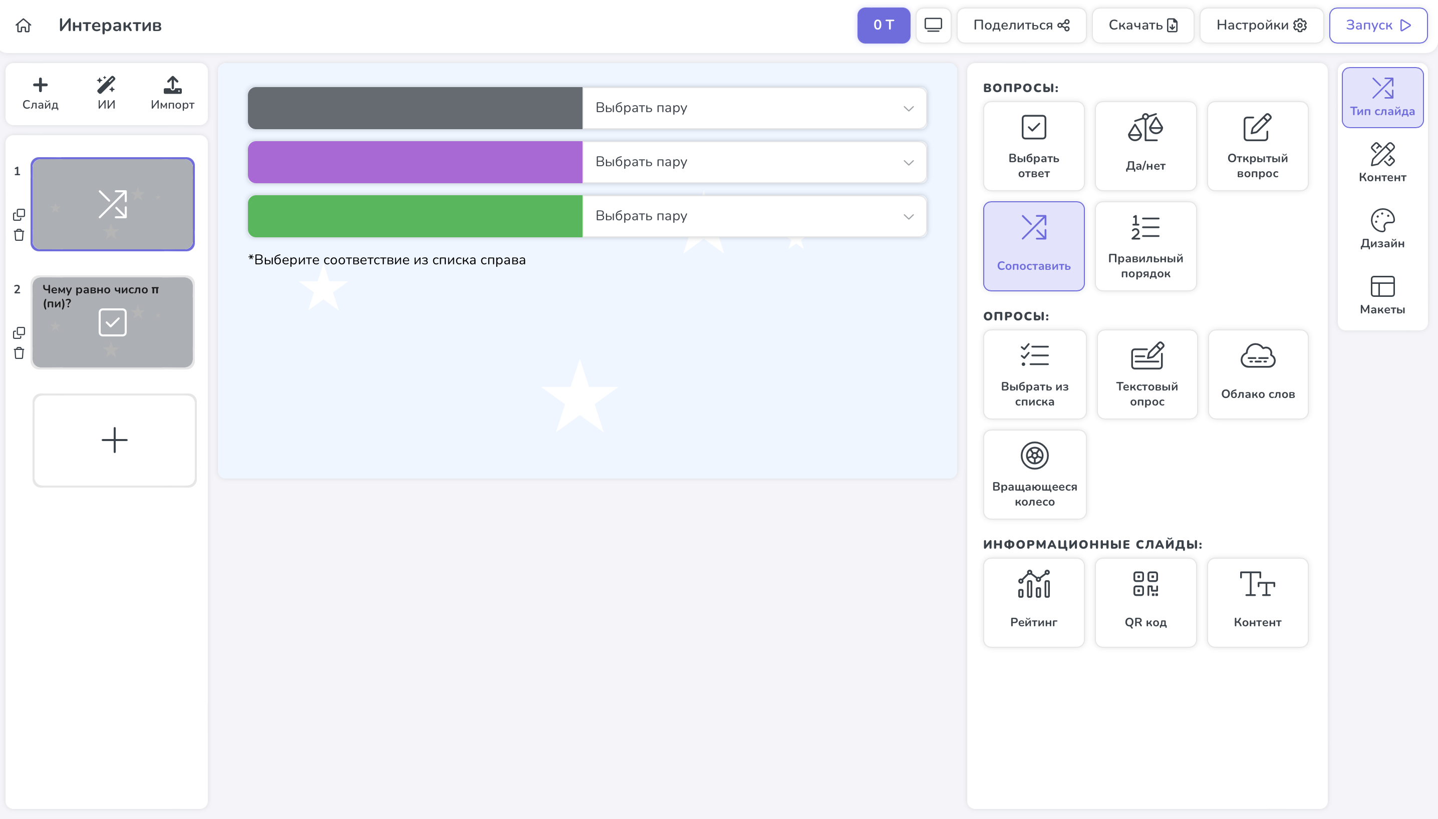Add a Контент text information slide
1438x819 pixels.
point(1257,602)
